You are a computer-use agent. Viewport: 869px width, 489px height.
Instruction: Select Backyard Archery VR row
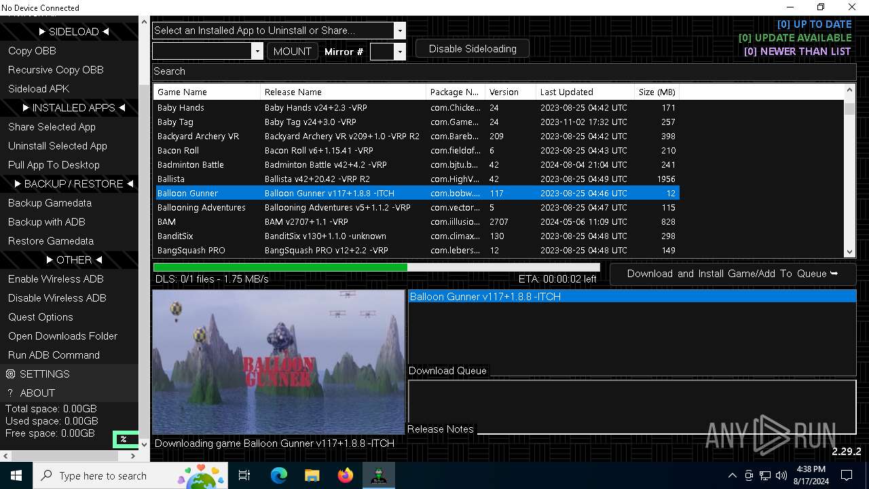(x=417, y=137)
